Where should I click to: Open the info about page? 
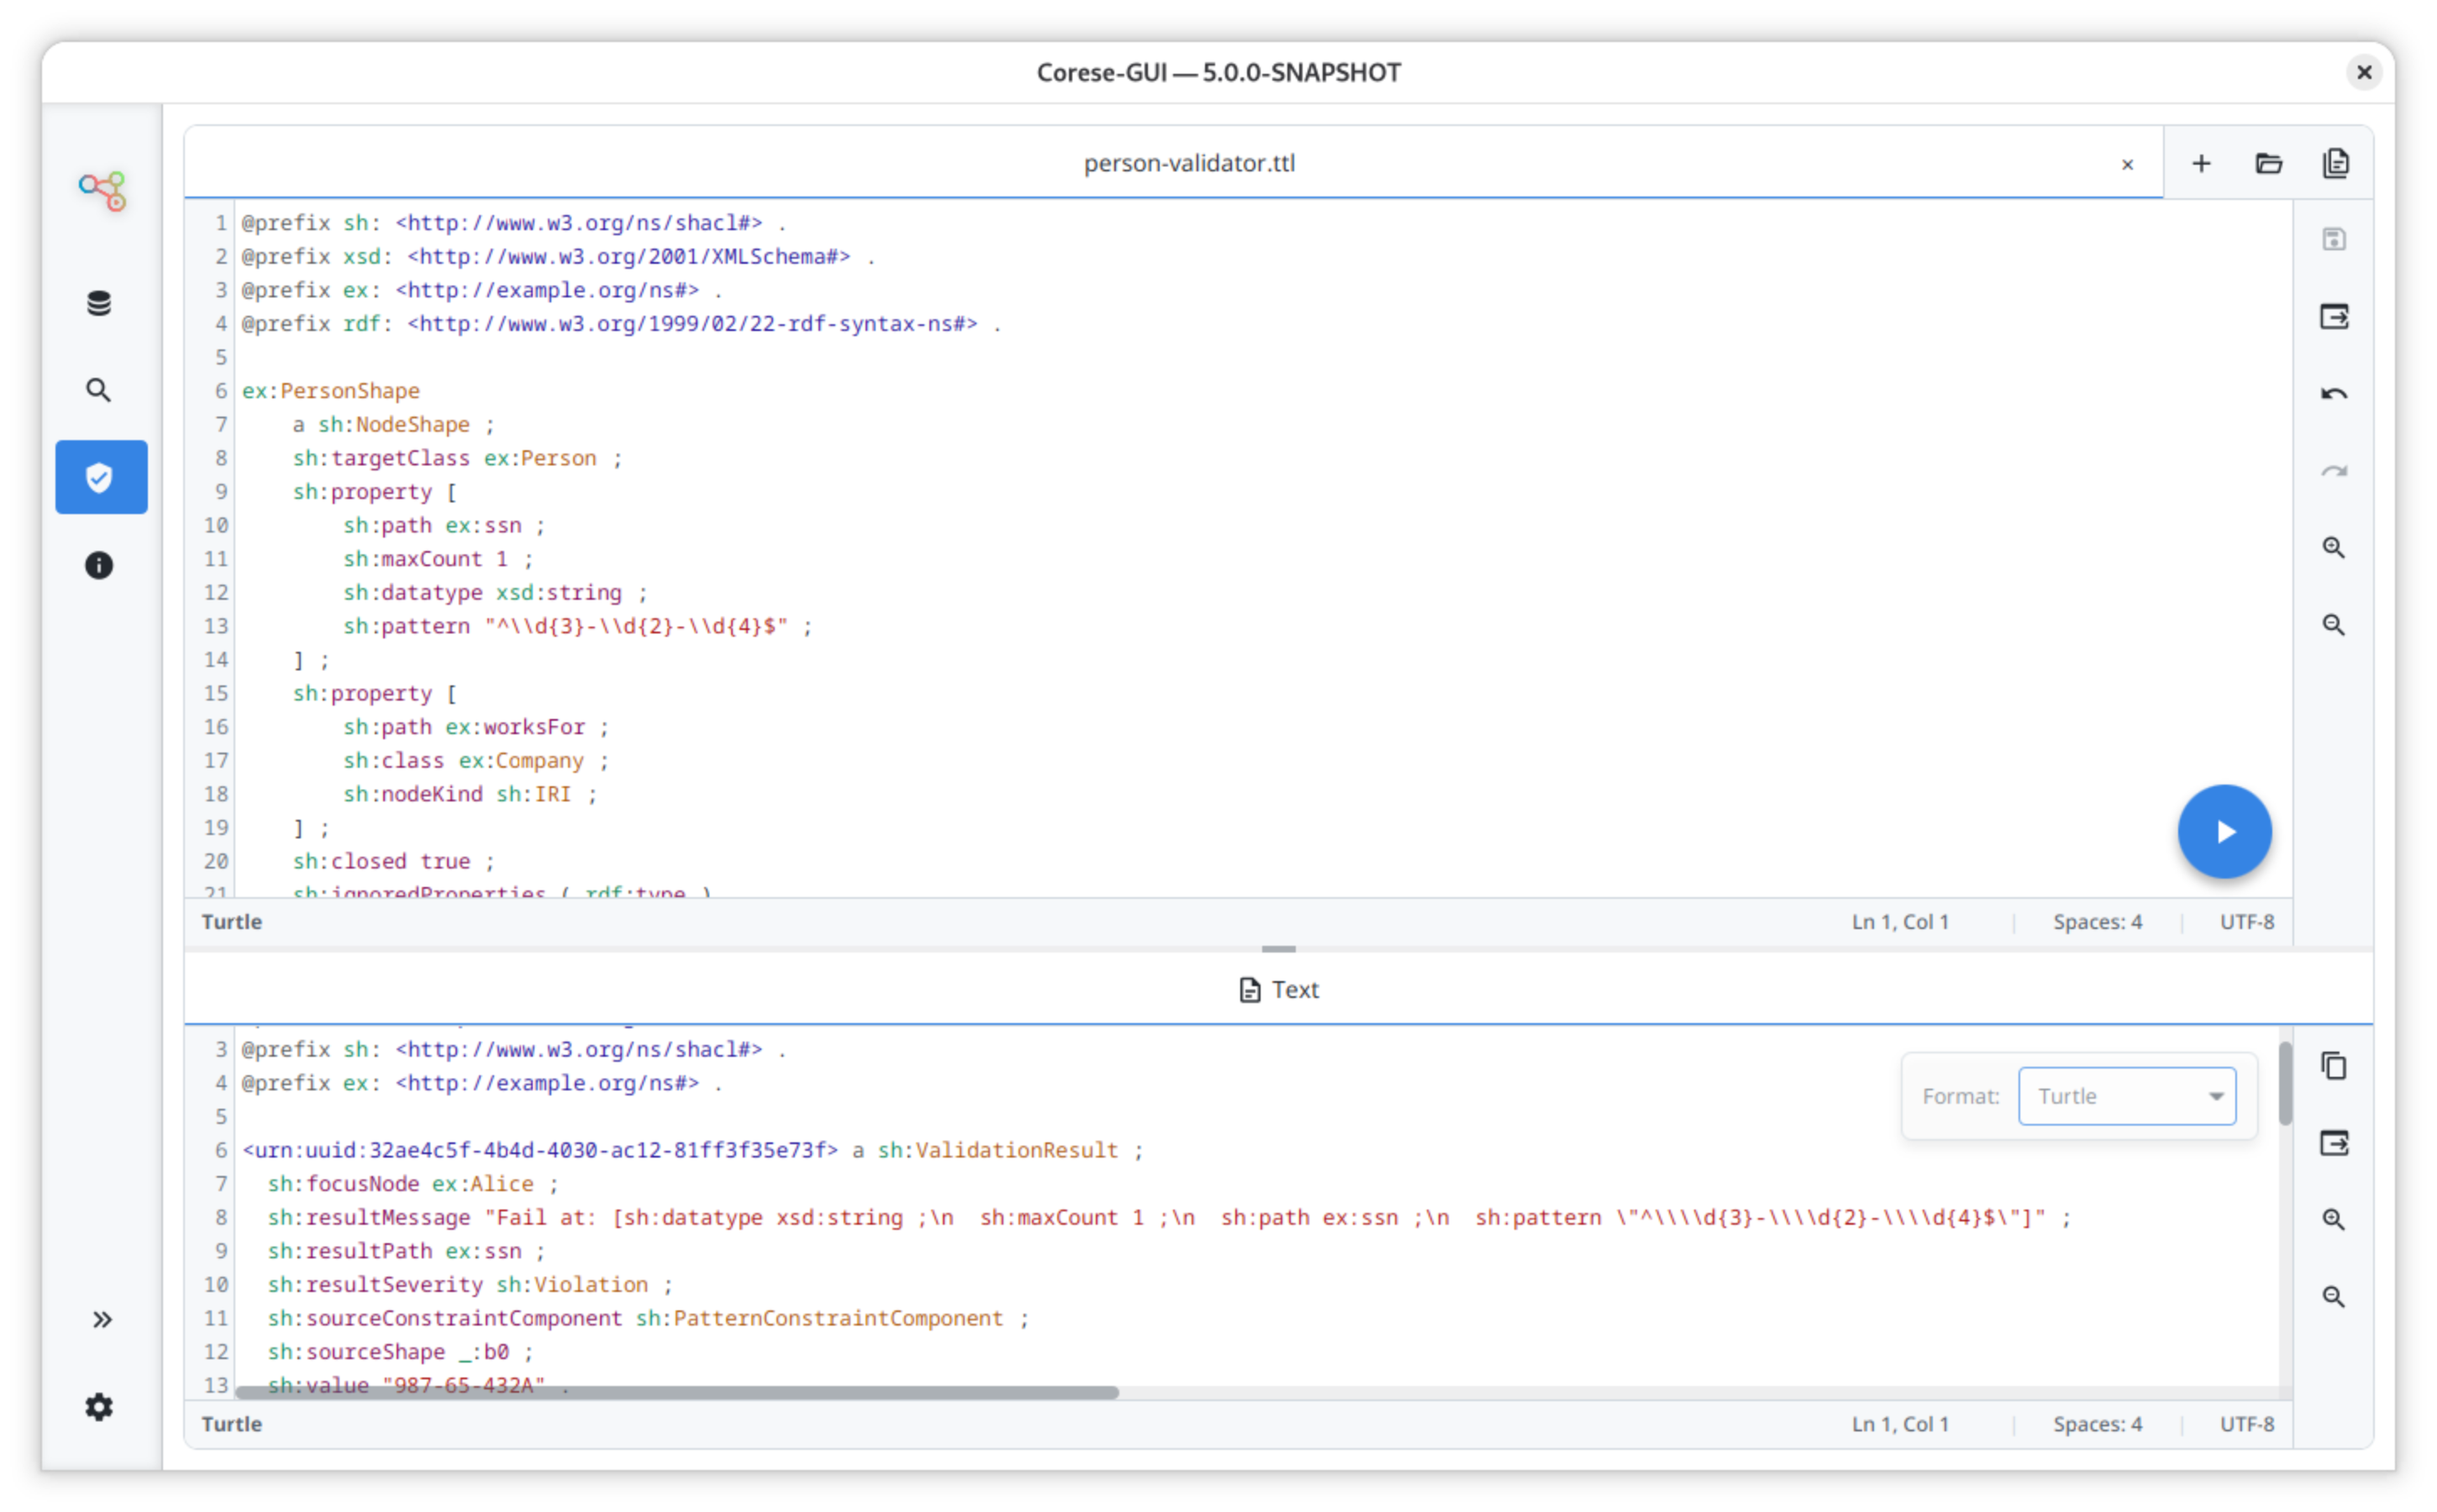point(99,565)
